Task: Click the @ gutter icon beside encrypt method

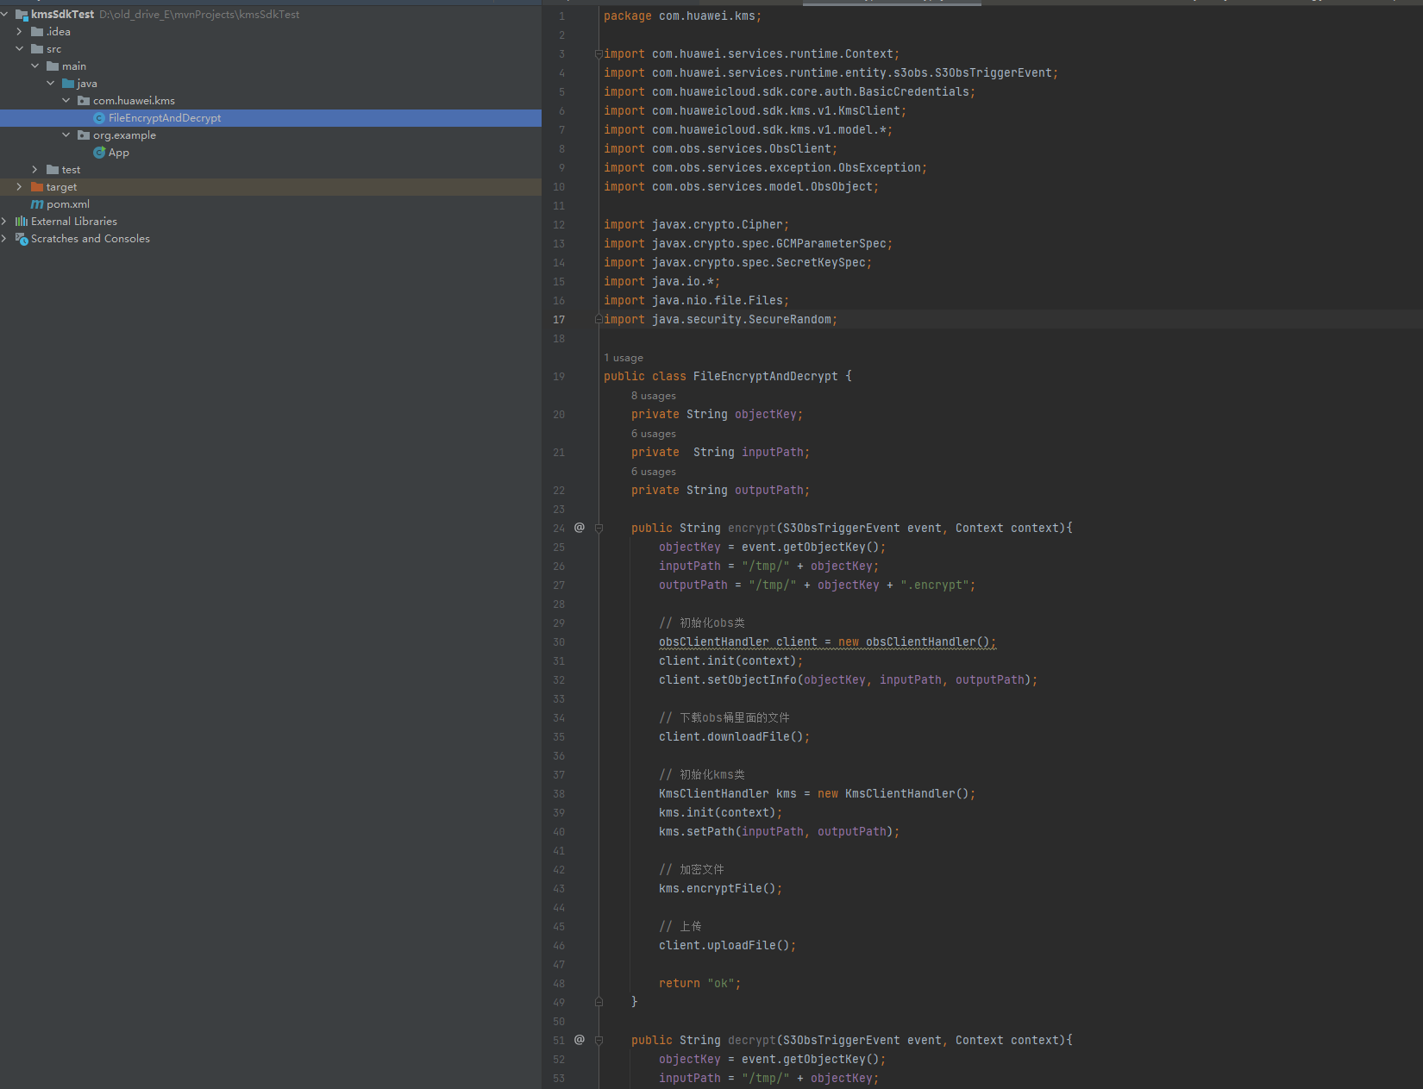Action: pos(580,528)
